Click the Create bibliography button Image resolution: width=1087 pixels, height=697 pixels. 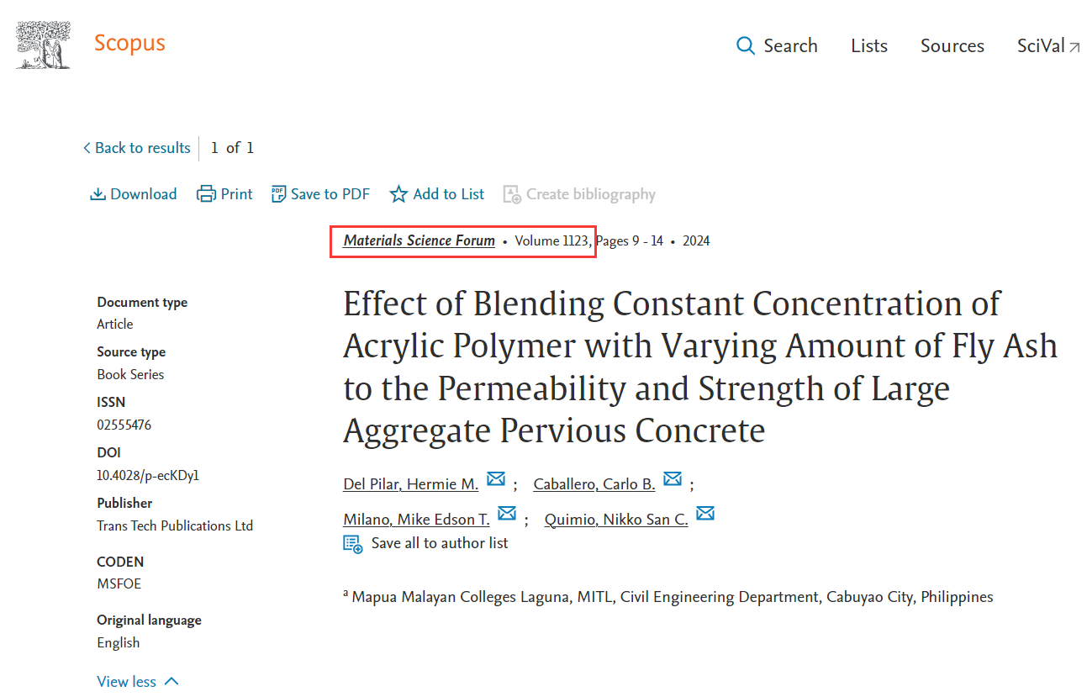coord(579,194)
